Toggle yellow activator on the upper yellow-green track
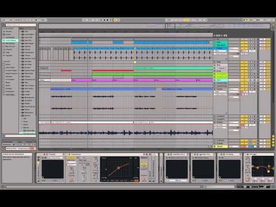Image resolution: width=276 pixels, height=207 pixels. click(x=244, y=74)
